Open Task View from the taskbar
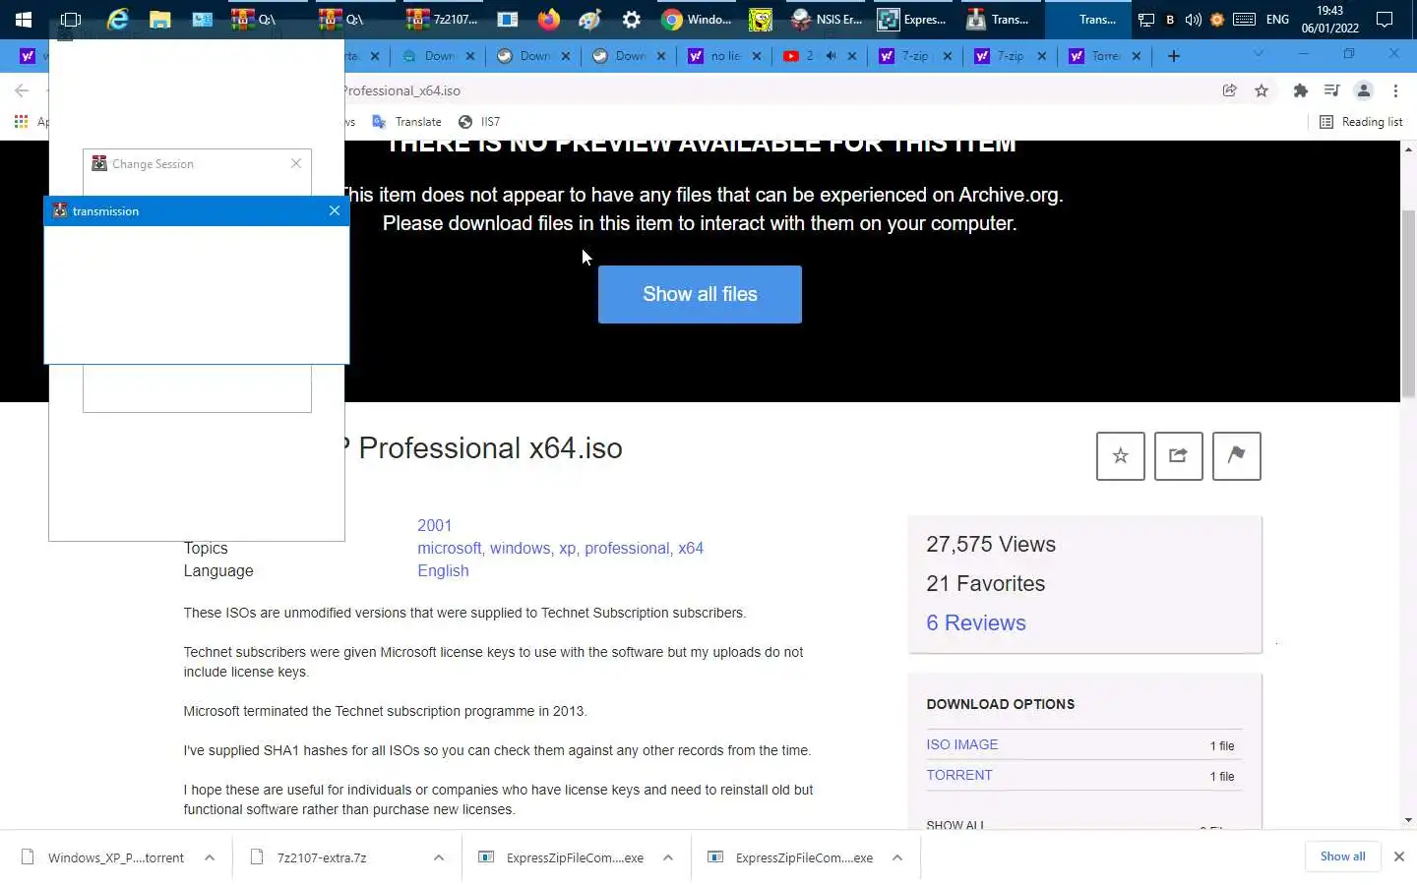 click(x=71, y=19)
